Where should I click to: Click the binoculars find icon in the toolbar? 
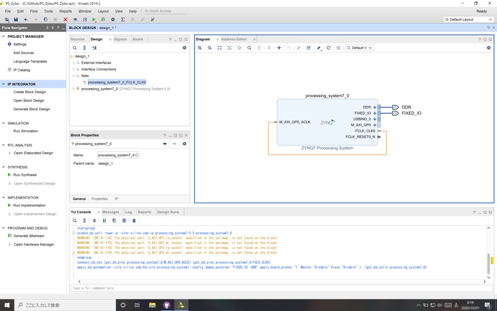(x=75, y=19)
